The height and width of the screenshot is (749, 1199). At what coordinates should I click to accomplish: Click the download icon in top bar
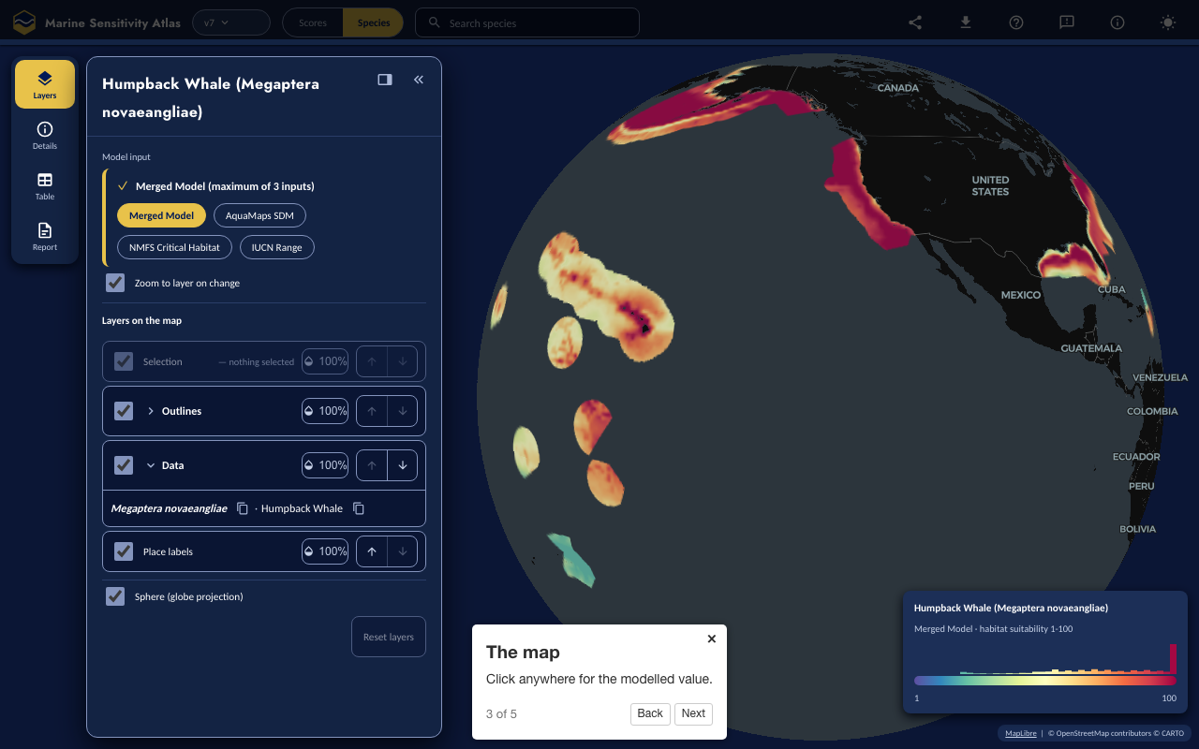[966, 22]
